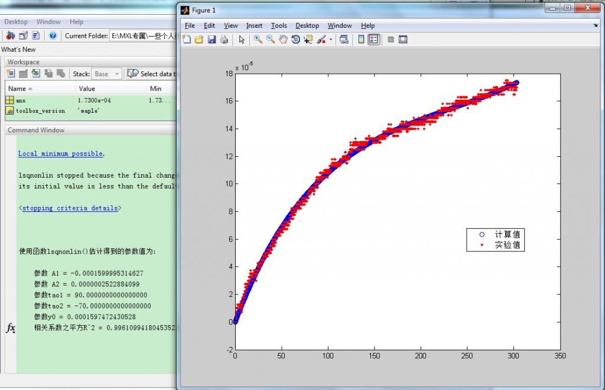
Task: Click Import data icon in Workspace toolbar
Action: [36, 74]
